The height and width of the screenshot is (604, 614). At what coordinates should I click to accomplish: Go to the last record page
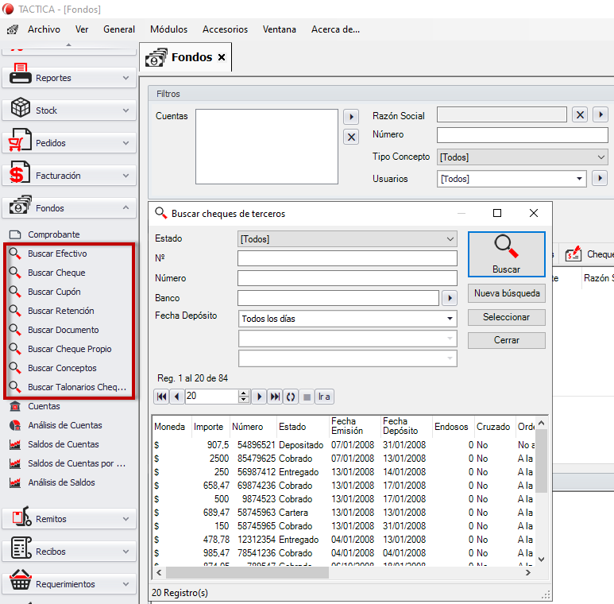click(275, 397)
